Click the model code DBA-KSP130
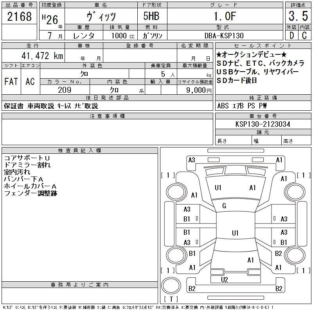This screenshot has width=313, height=313. 224,36
